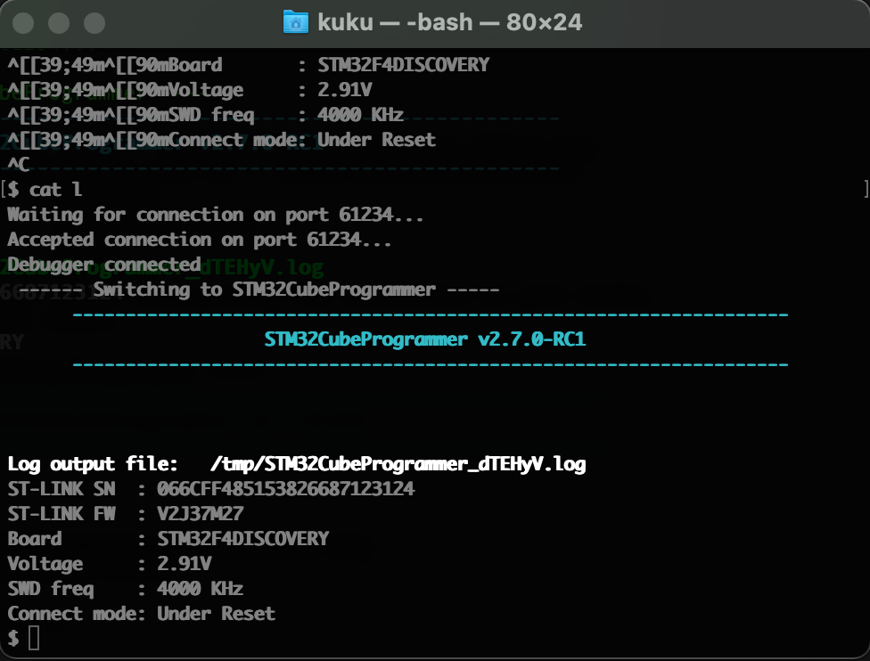
Task: Click the log path '/tmp/STM32CubeProgrammer_dTEHyV.log'
Action: coord(398,464)
